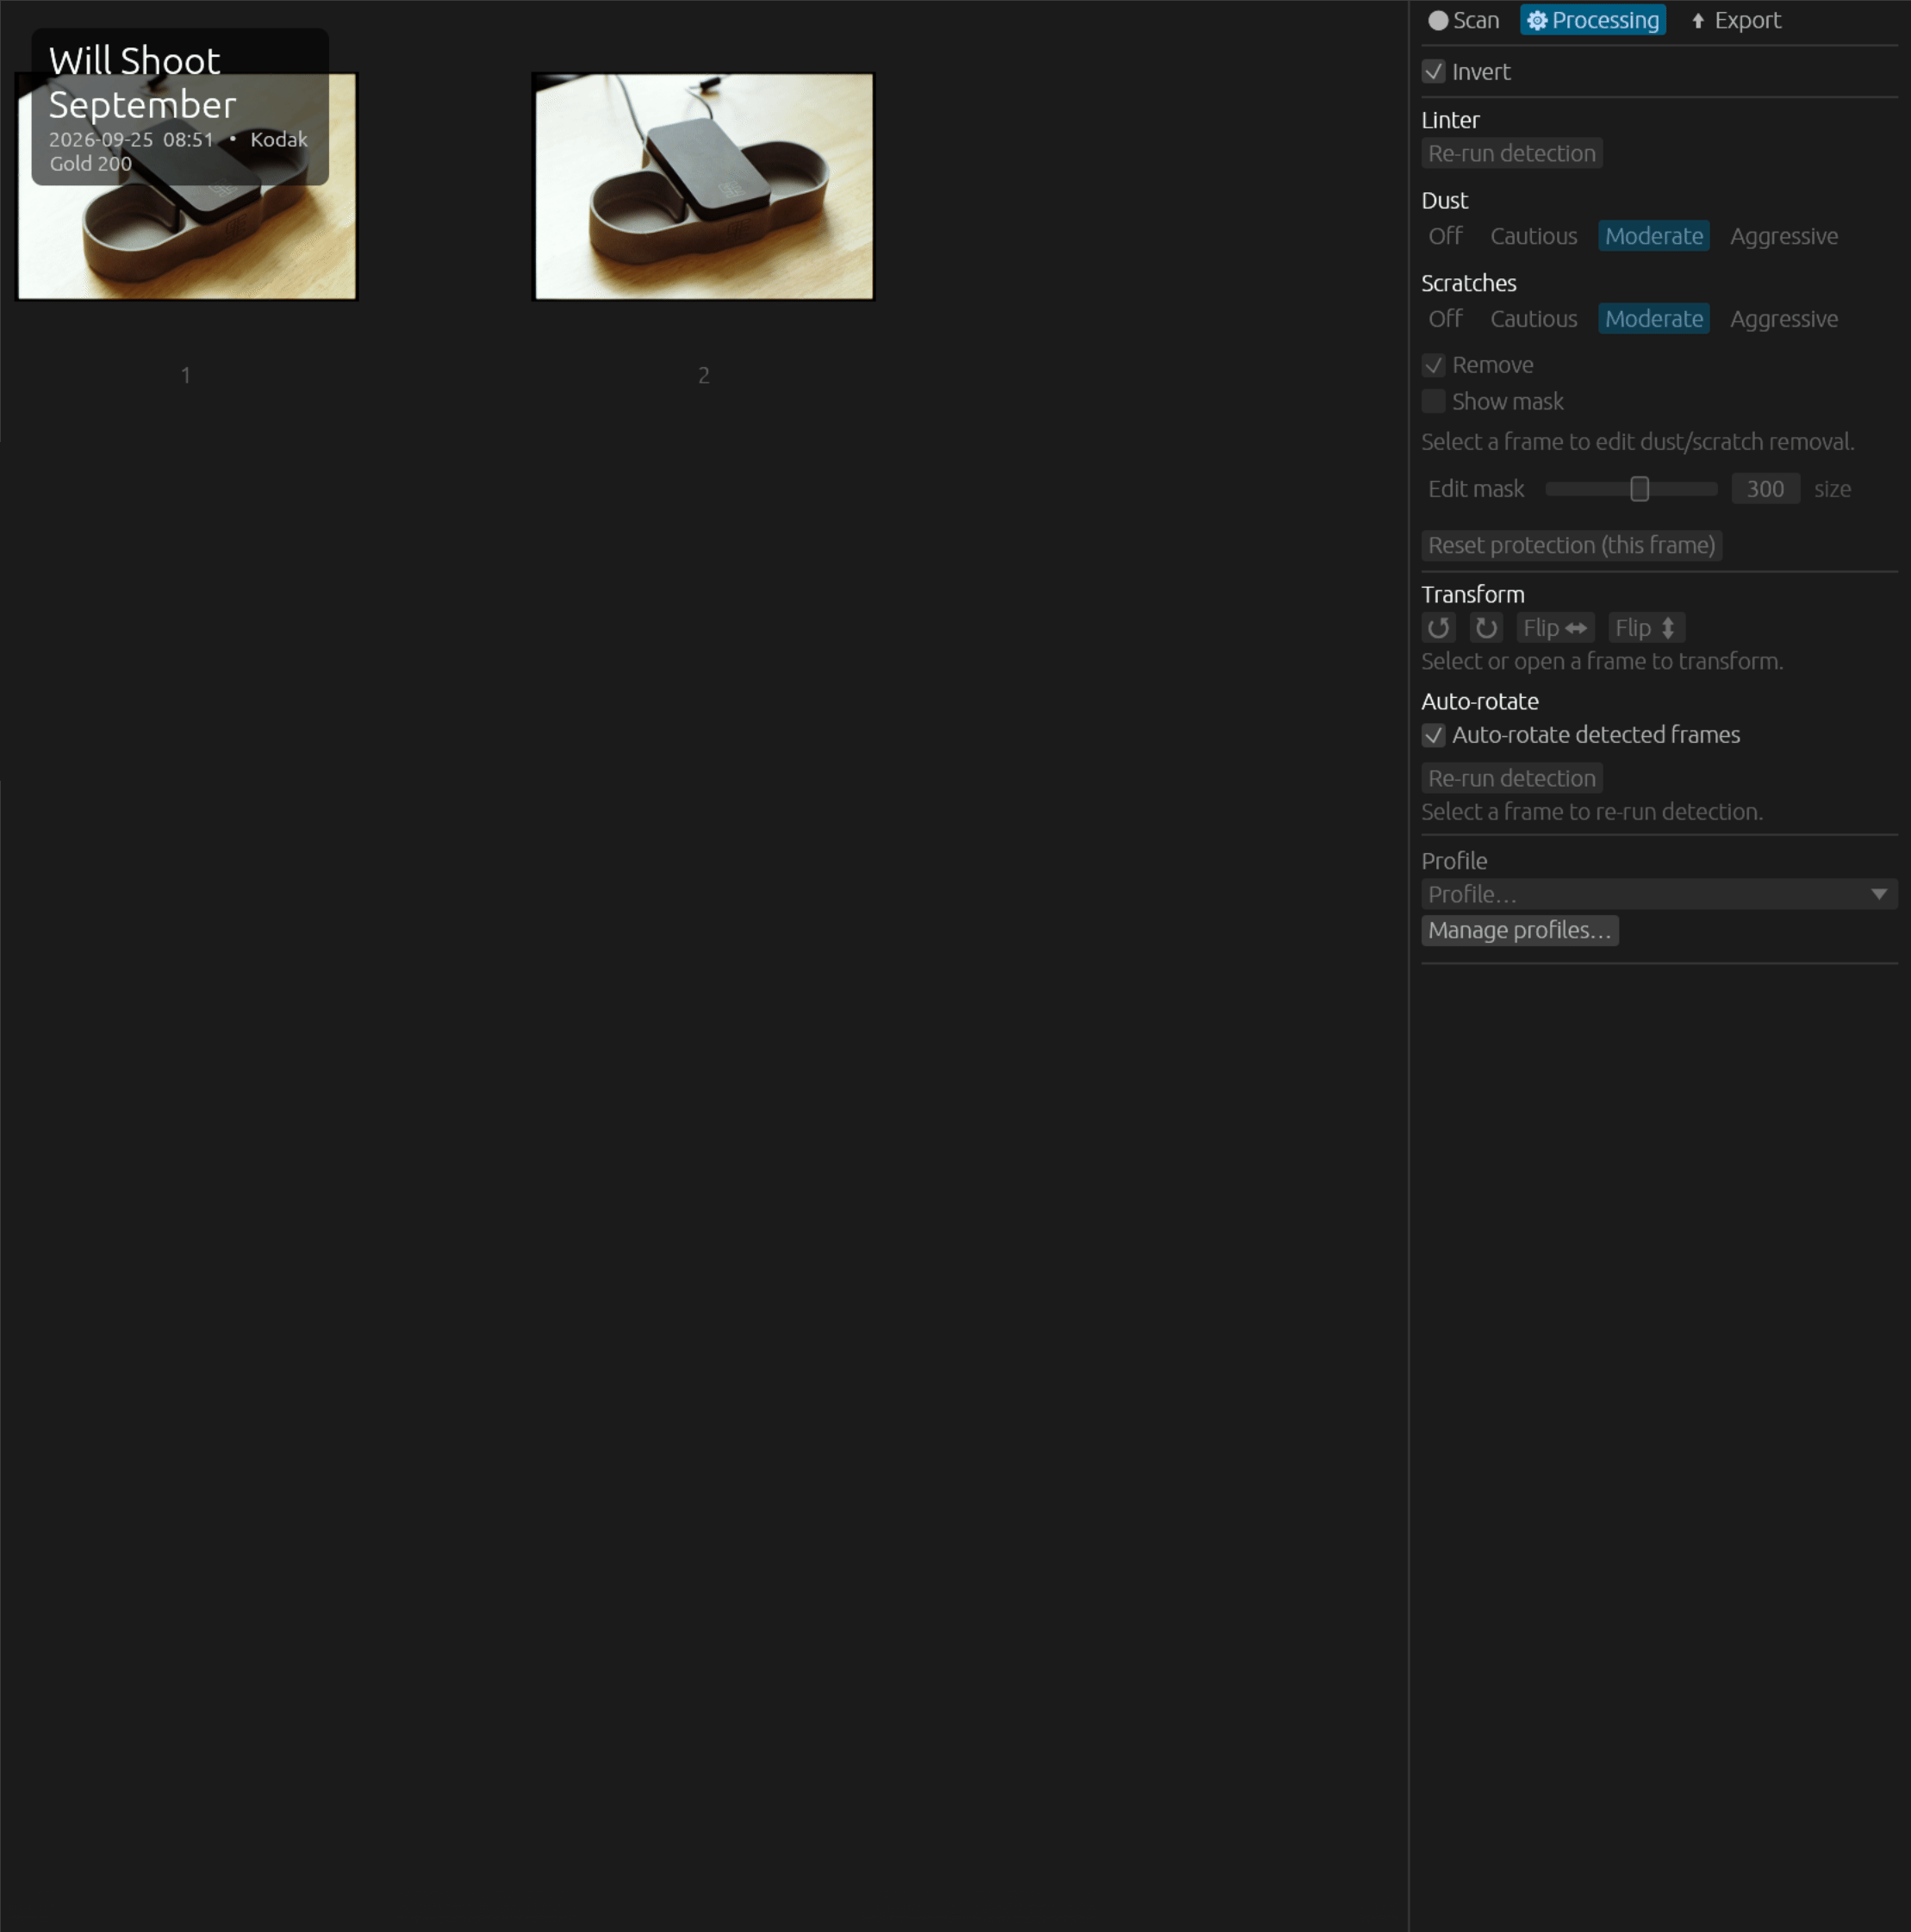Set Scratches removal to Aggressive

1784,319
